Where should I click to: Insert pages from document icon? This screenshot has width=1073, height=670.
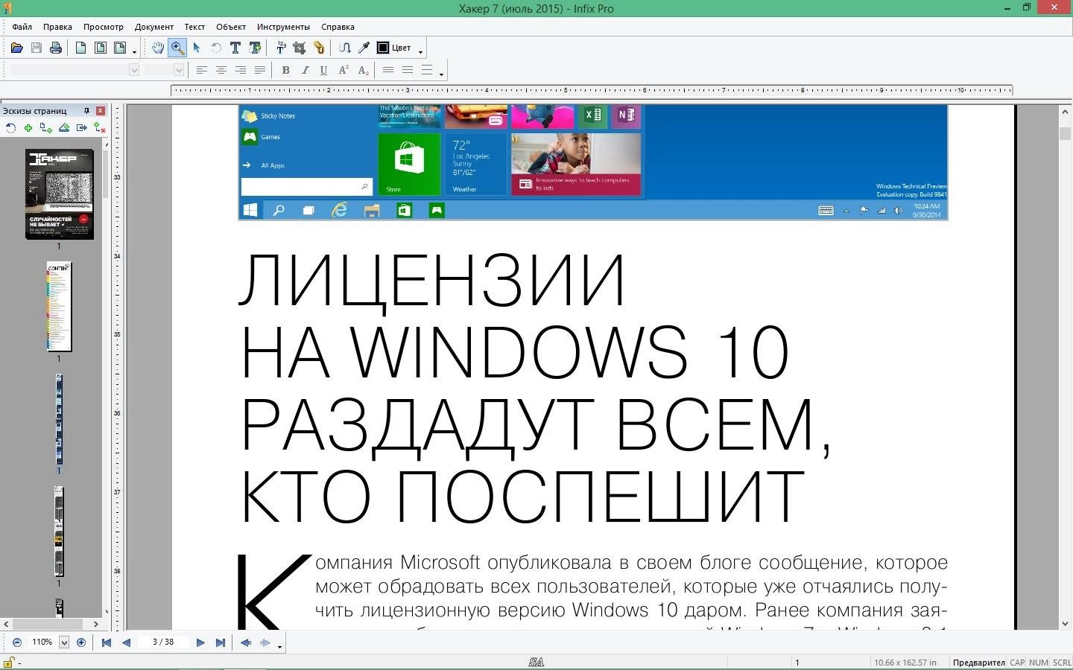coord(46,128)
